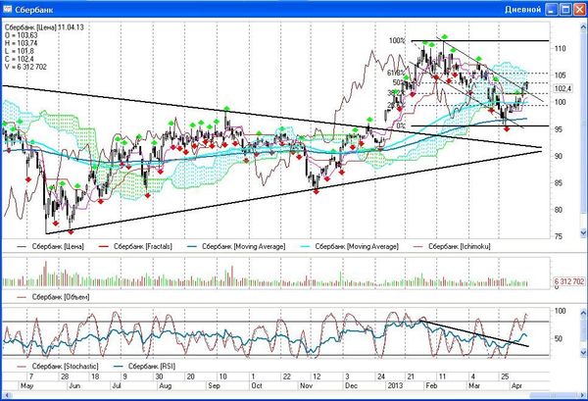Select the Сбербанк [Цена] legend entry
Screen dimensions: 588x401
[58, 246]
